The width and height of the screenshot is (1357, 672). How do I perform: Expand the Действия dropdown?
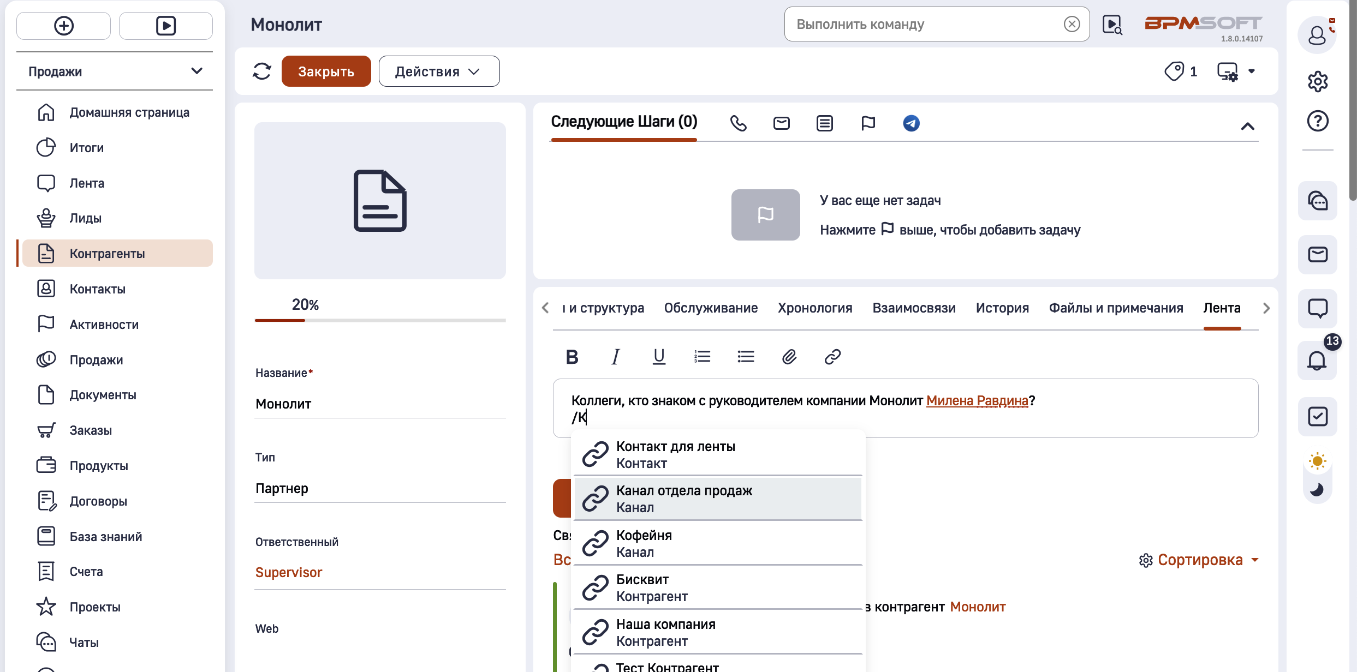click(x=438, y=71)
